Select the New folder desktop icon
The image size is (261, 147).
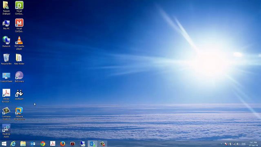pyautogui.click(x=19, y=59)
